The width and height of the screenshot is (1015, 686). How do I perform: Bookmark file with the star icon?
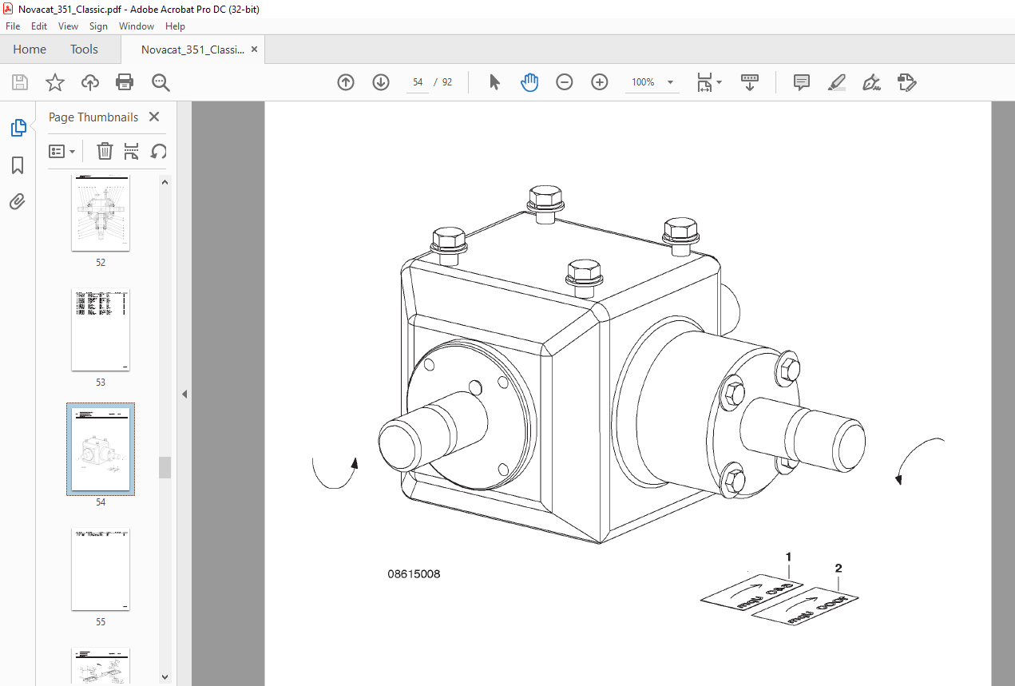54,82
